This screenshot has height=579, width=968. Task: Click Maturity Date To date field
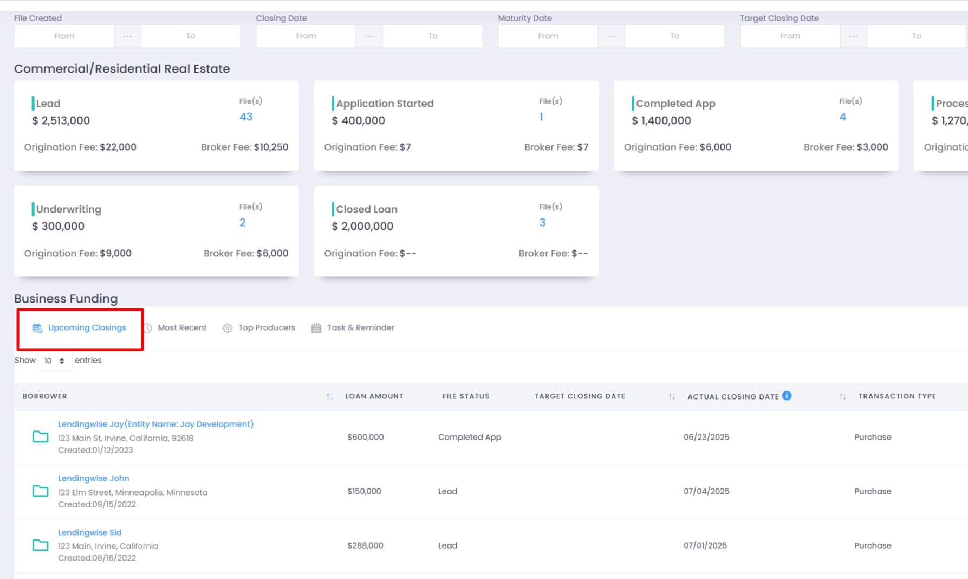click(x=674, y=36)
